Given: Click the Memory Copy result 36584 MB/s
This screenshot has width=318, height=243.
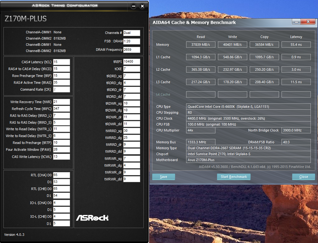Looking at the screenshot, I should 264,45.
